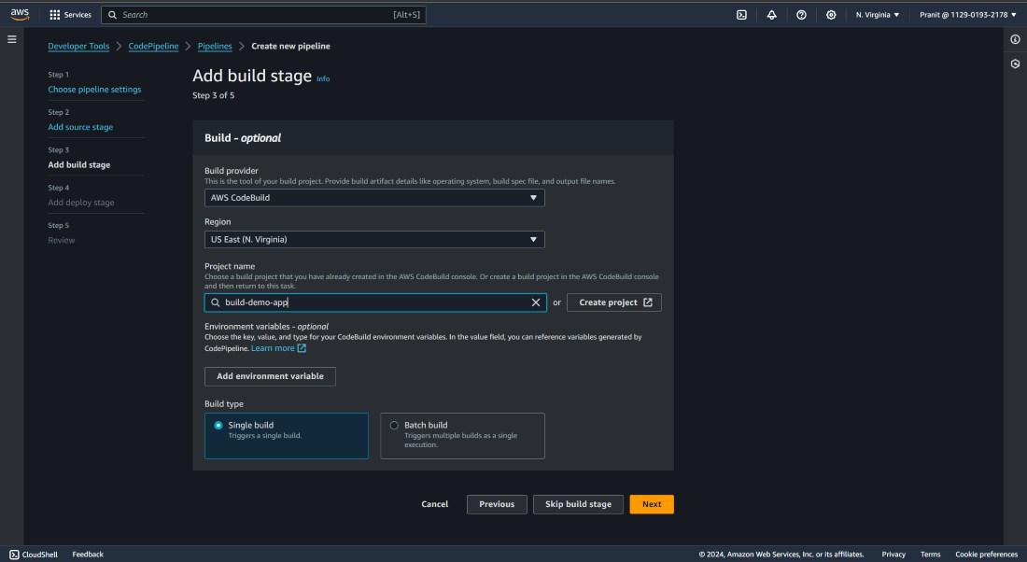This screenshot has height=562, width=1027.
Task: Go to Pipelines breadcrumb
Action: pyautogui.click(x=215, y=46)
